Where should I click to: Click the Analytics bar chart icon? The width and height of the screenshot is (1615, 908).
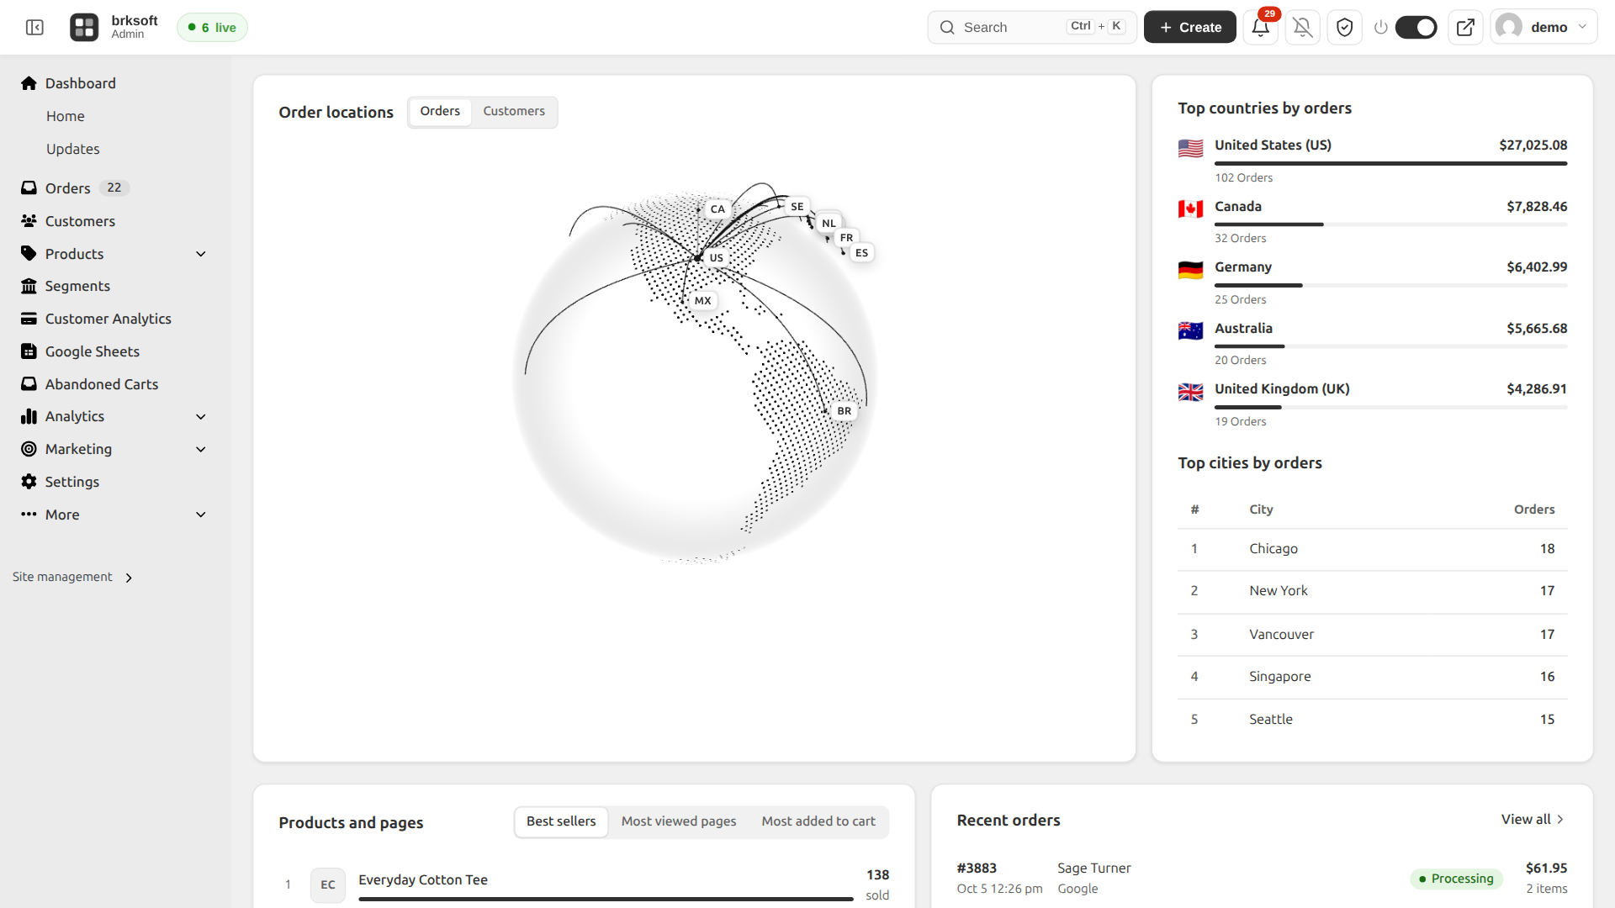click(x=29, y=416)
